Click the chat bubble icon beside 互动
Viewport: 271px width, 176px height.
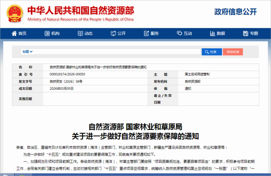[180, 33]
